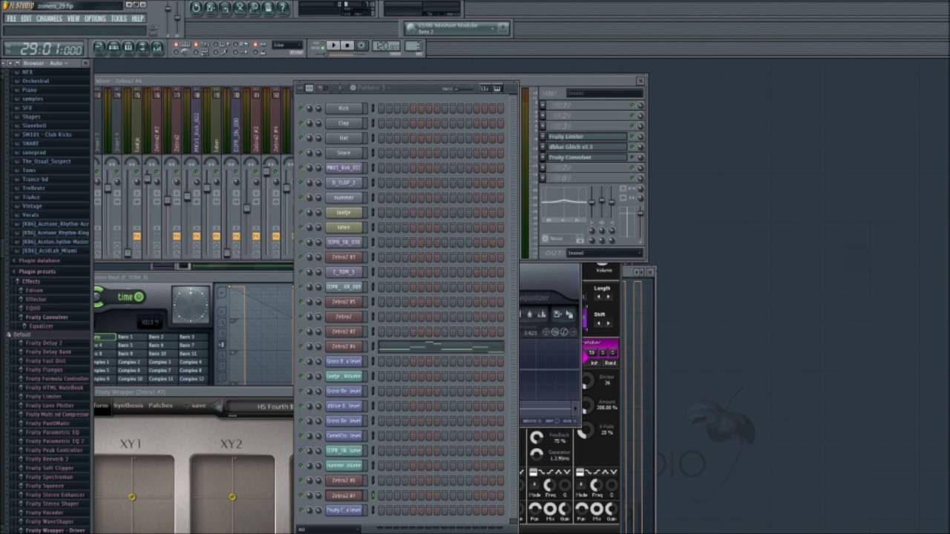Open the CHANNELS menu

49,19
